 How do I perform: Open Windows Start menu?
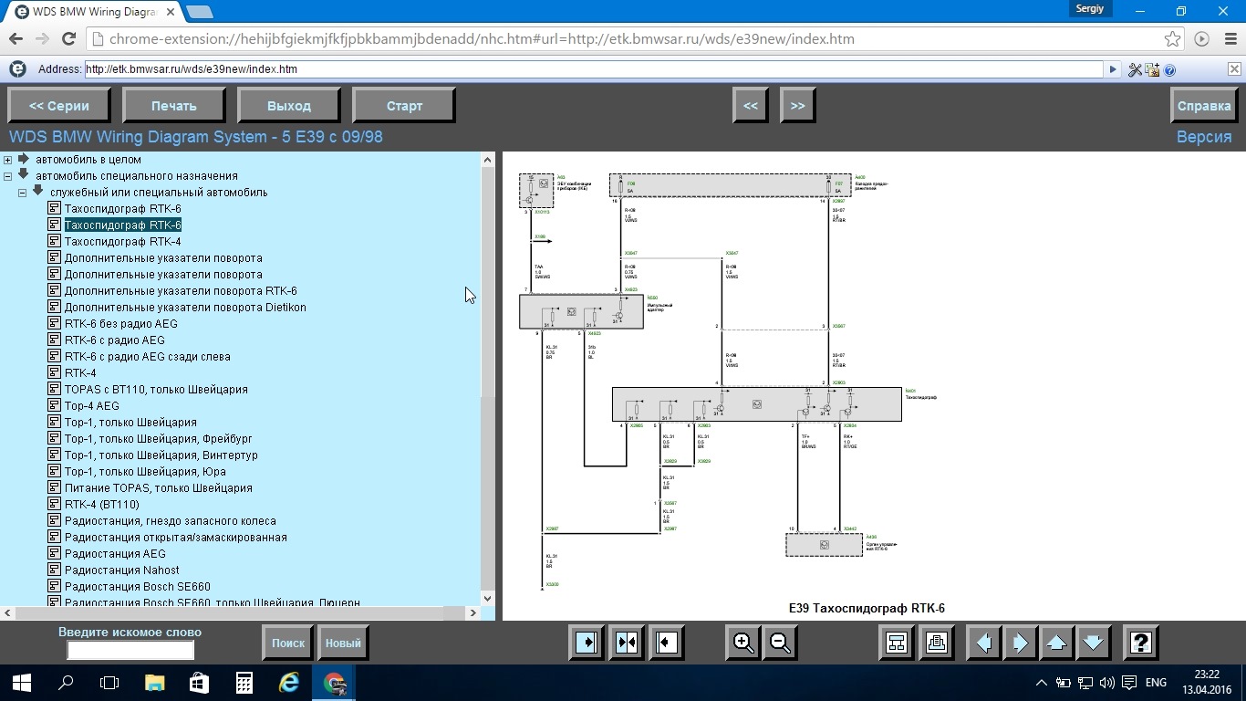21,682
